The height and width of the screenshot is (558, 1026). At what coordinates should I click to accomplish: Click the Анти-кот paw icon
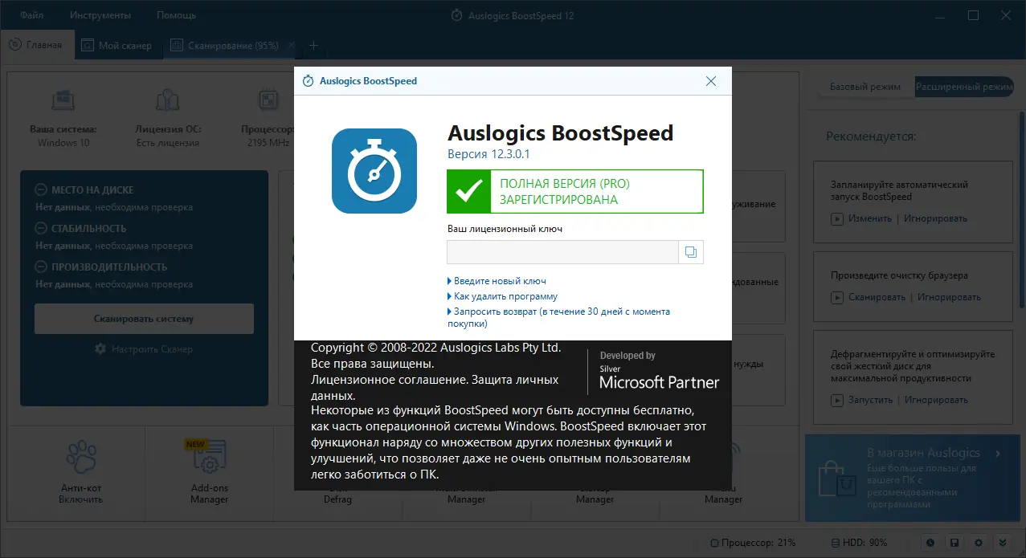pyautogui.click(x=80, y=458)
